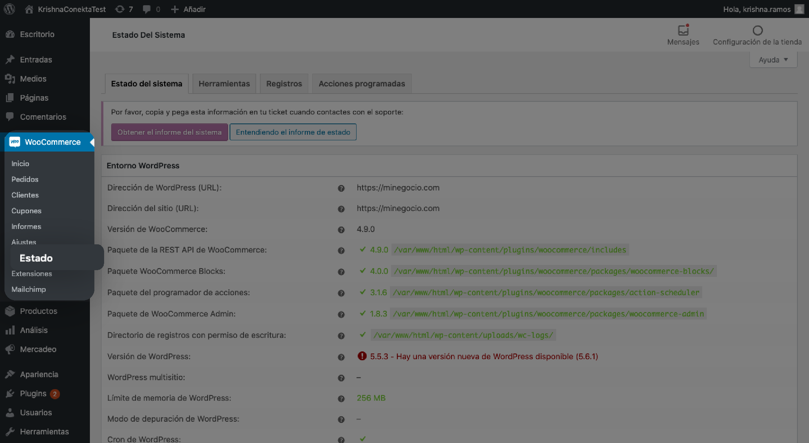Click help icon for Paquete WooCommerce Blocks
Viewport: 809px width, 443px height.
click(x=341, y=272)
